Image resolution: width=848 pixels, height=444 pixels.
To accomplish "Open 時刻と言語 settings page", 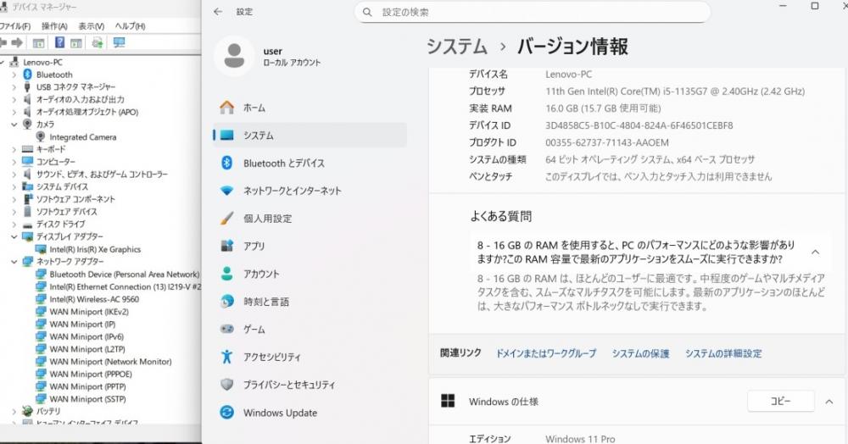I will (x=310, y=302).
